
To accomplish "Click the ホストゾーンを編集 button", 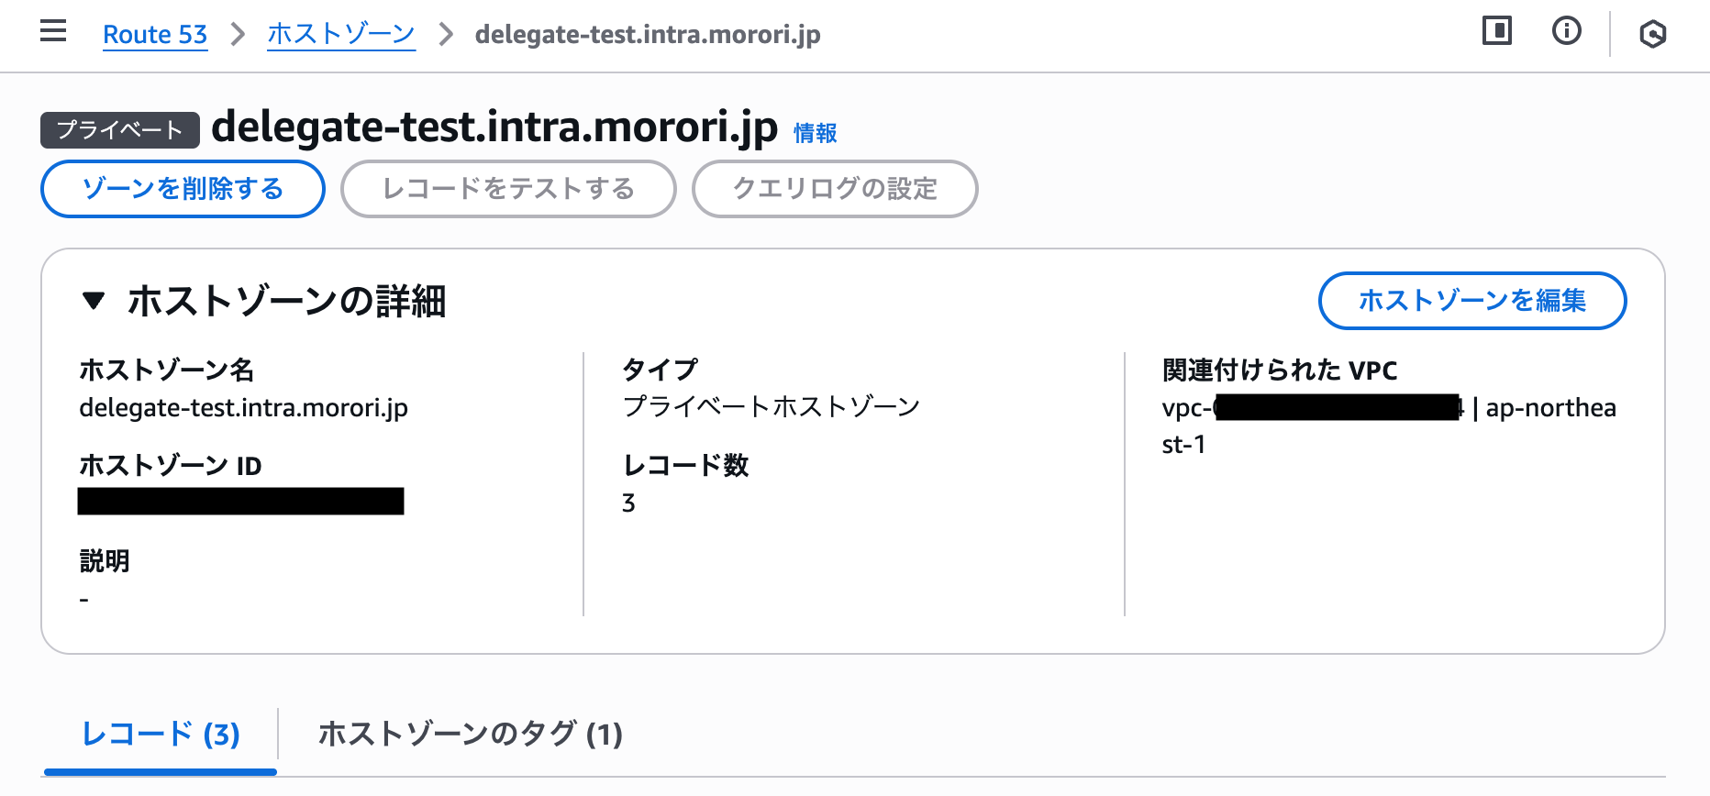I will [x=1471, y=301].
